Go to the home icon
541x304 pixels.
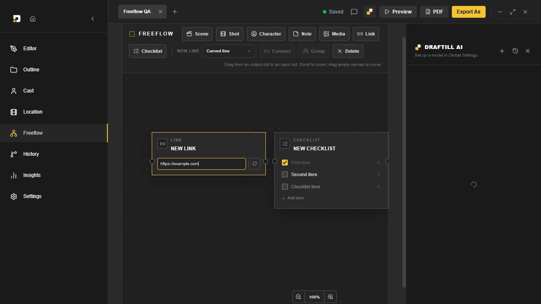(x=33, y=19)
